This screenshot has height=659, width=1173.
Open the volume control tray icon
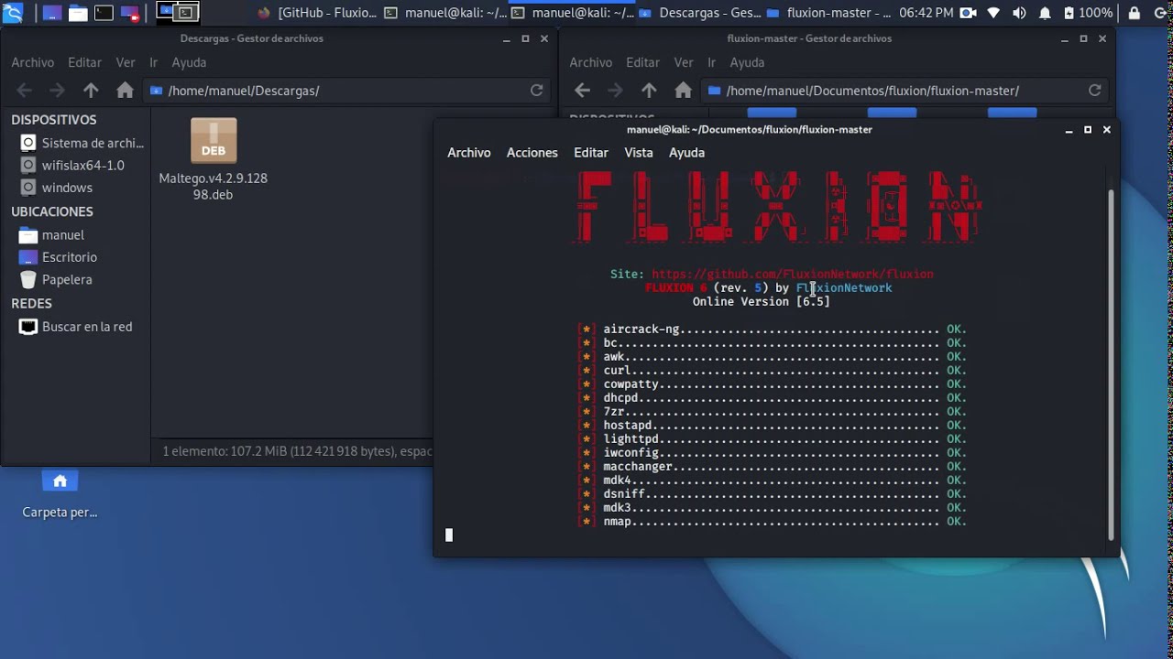pyautogui.click(x=1020, y=13)
